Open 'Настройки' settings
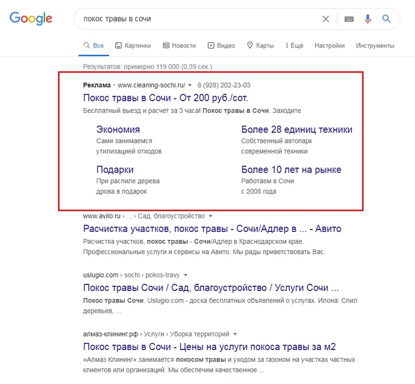The width and height of the screenshot is (415, 384). [x=330, y=46]
